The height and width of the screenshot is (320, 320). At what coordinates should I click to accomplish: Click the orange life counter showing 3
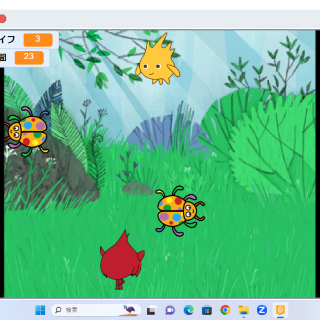[38, 39]
